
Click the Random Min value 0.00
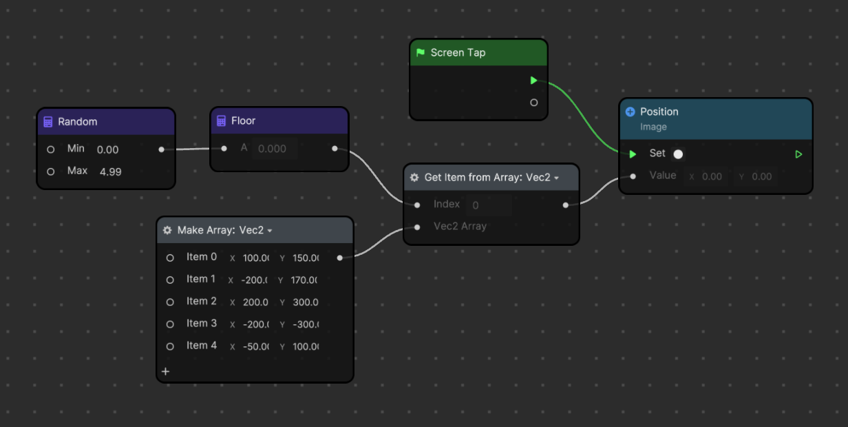(x=107, y=149)
